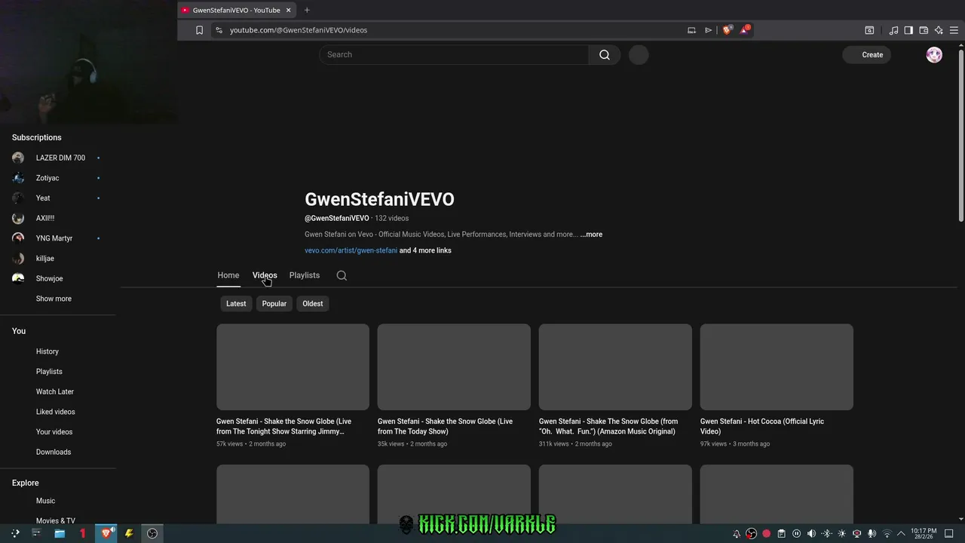Open History in the sidebar
Screen dimensions: 965x543
pos(47,351)
